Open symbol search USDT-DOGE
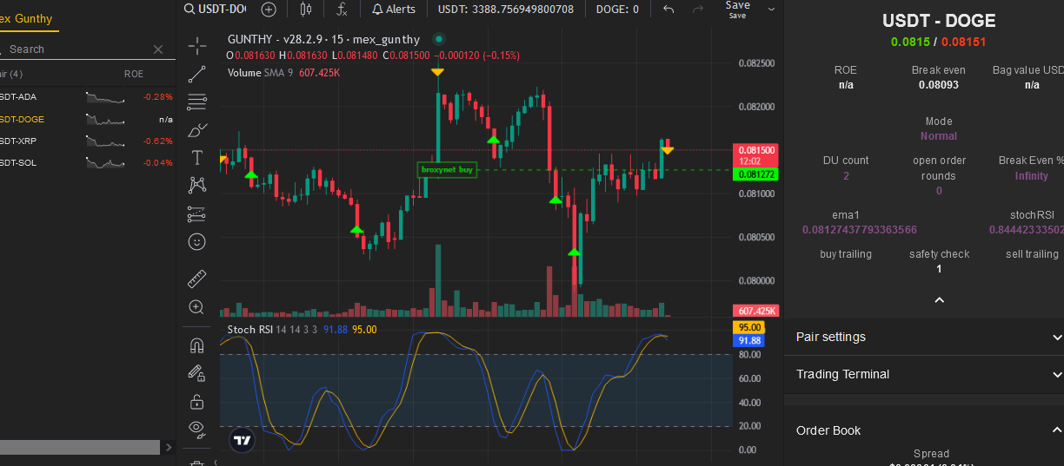Screen dimensions: 1064x466 click(x=216, y=9)
